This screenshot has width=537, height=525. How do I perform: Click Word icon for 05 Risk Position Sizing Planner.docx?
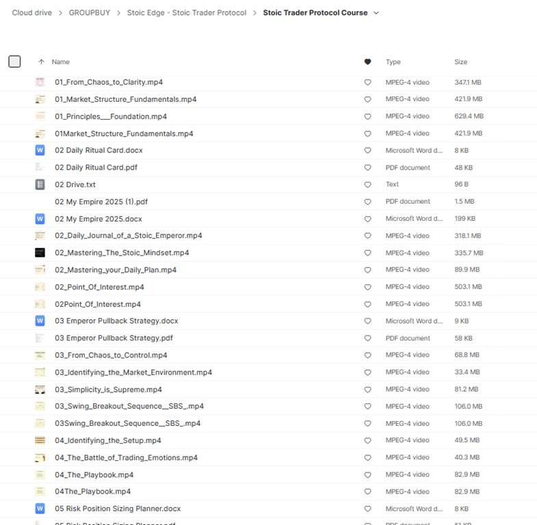40,509
